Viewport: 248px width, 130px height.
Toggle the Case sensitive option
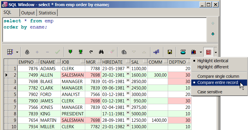point(210,92)
